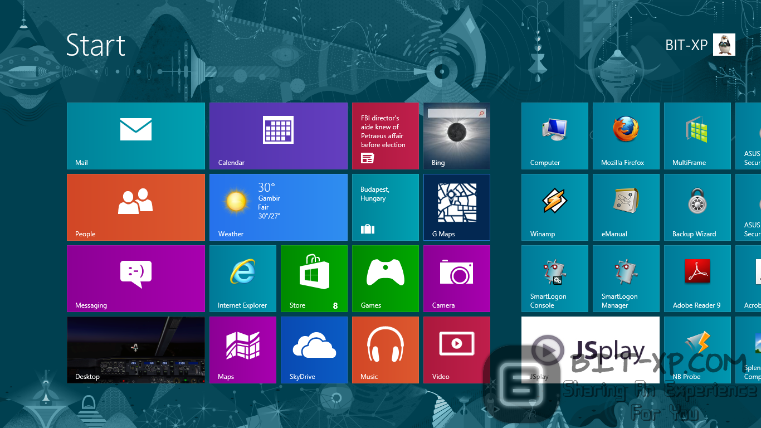Launch the Calendar tile
The height and width of the screenshot is (428, 761).
click(x=278, y=135)
